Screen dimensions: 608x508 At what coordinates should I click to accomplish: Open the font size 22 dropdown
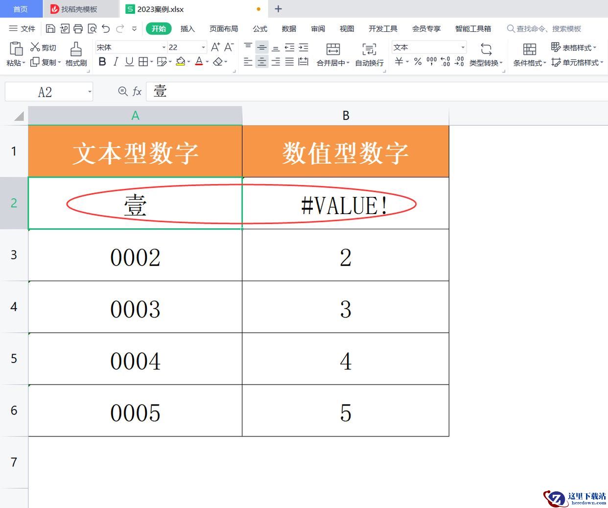point(203,47)
